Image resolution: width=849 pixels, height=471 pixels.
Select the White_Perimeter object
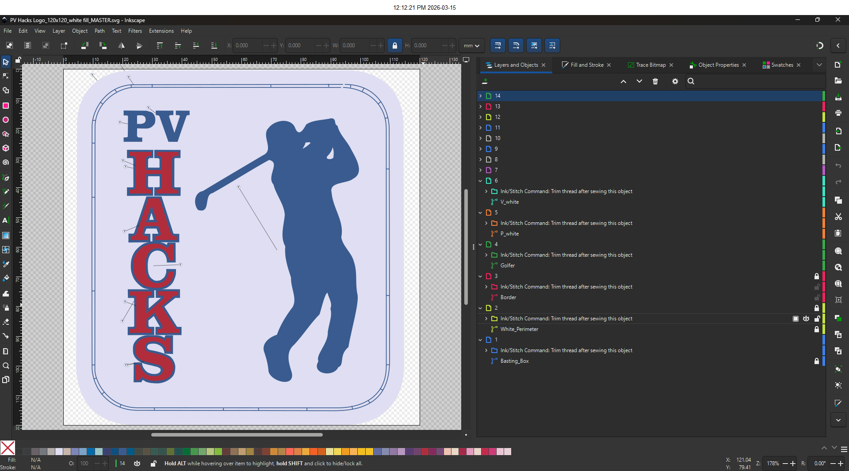coord(519,329)
